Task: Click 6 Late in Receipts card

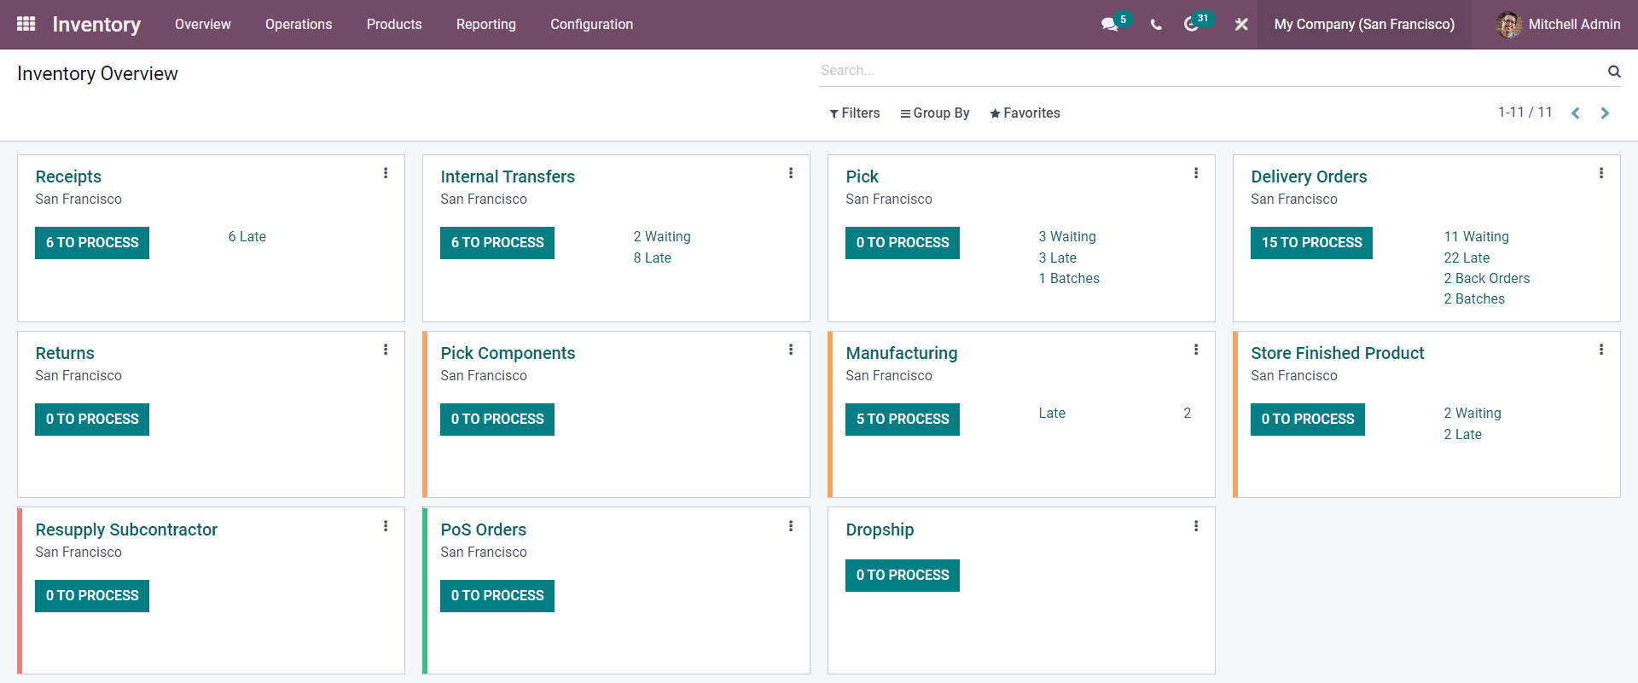Action: click(x=247, y=237)
